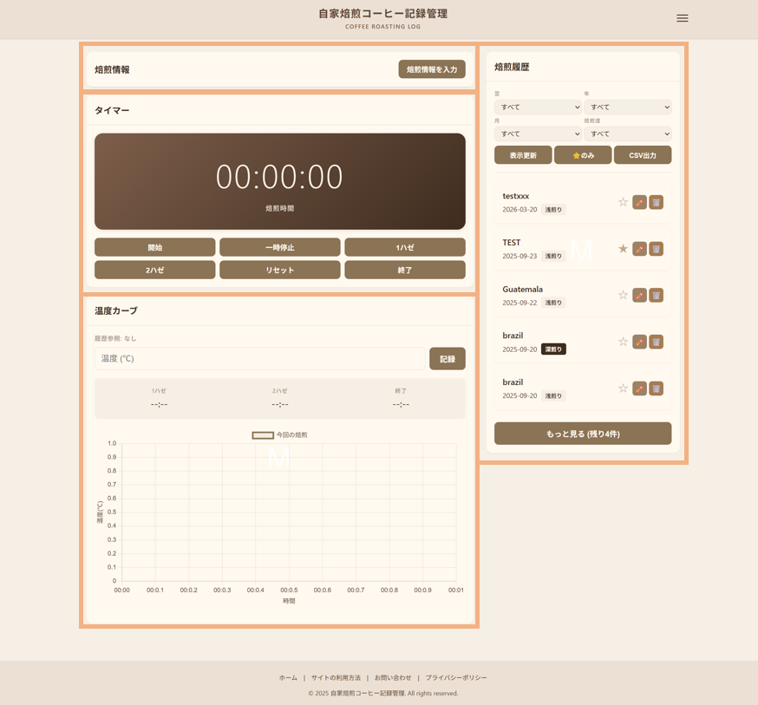Toggle the ⭐のみ favorites-only filter
Screen dimensions: 758x705
pyautogui.click(x=583, y=155)
